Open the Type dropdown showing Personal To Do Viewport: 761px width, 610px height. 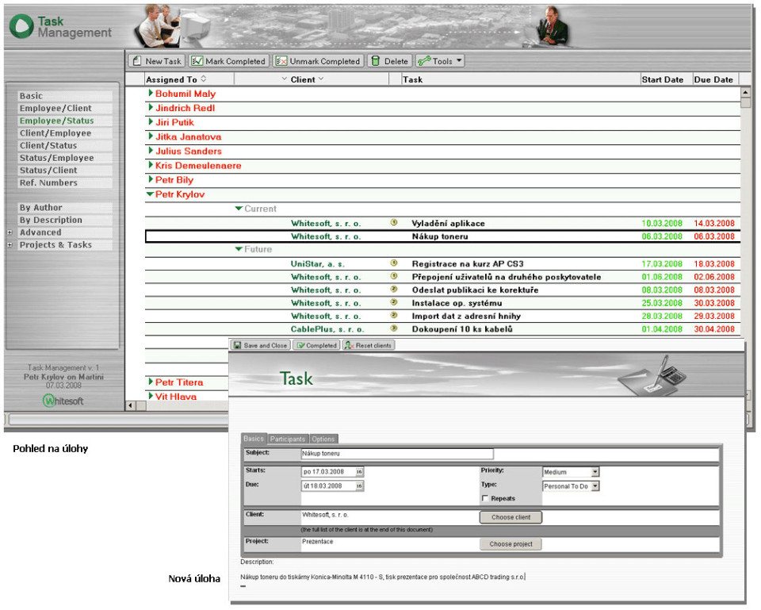(x=595, y=485)
